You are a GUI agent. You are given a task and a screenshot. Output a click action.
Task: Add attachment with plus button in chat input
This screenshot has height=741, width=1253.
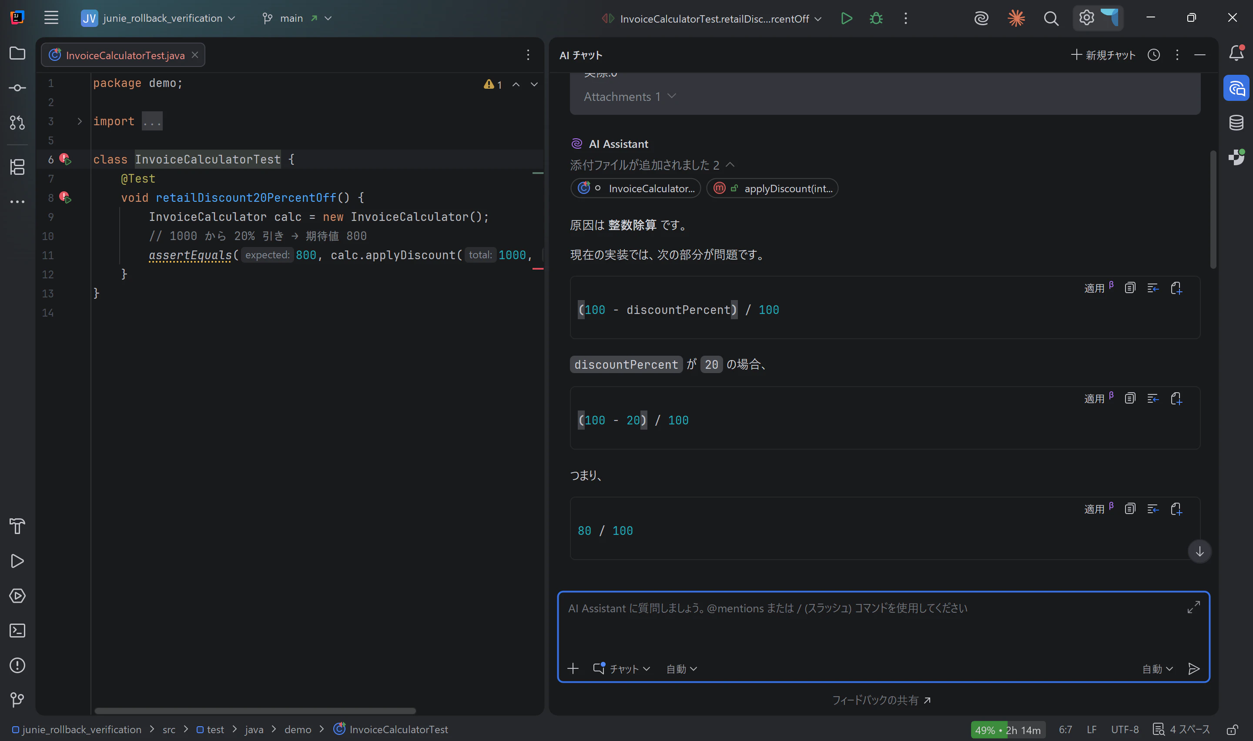(x=573, y=669)
